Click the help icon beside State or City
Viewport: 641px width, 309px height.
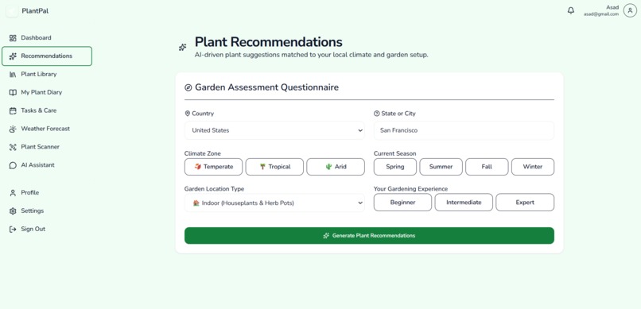[376, 114]
